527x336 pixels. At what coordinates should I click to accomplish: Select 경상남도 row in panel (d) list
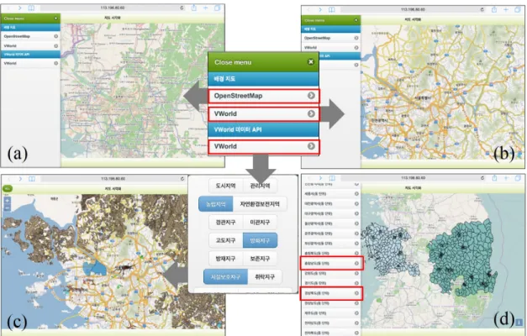pyautogui.click(x=330, y=303)
